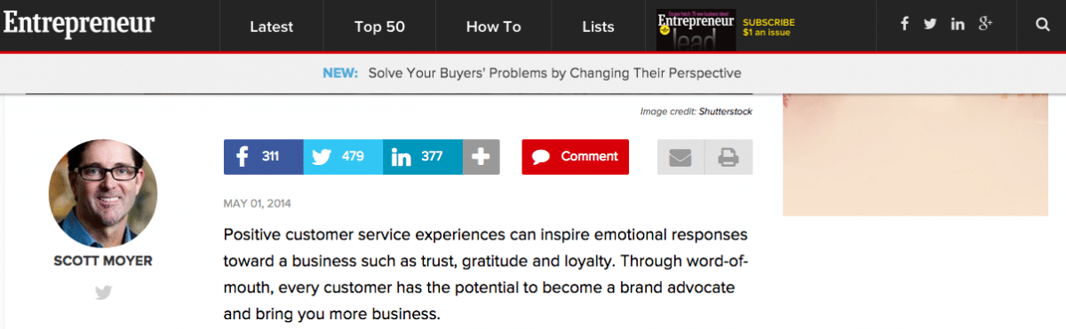Share on LinkedIn with 377 count
The image size is (1066, 329).
coord(423,157)
